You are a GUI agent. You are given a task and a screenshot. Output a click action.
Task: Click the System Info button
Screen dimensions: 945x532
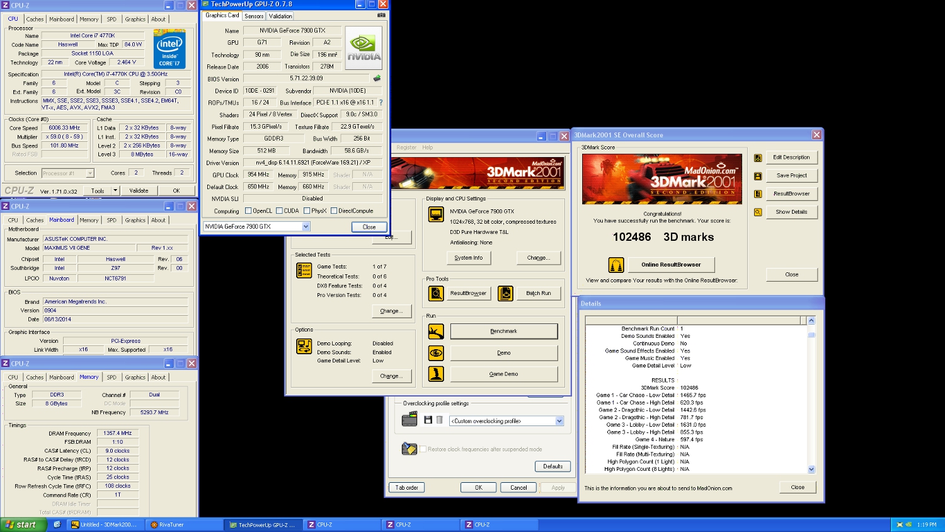469,258
